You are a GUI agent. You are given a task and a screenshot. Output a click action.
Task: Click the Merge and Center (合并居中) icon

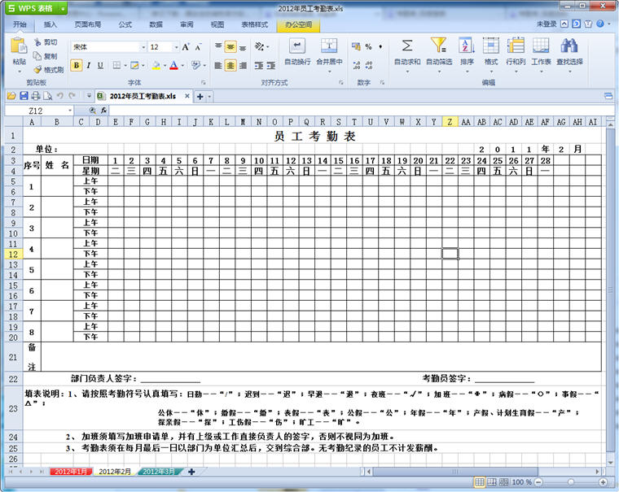coord(329,46)
